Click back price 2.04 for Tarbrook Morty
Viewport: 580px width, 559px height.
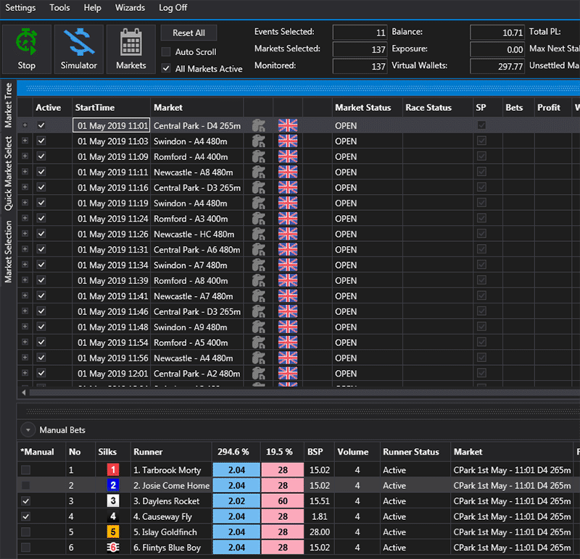click(x=236, y=470)
